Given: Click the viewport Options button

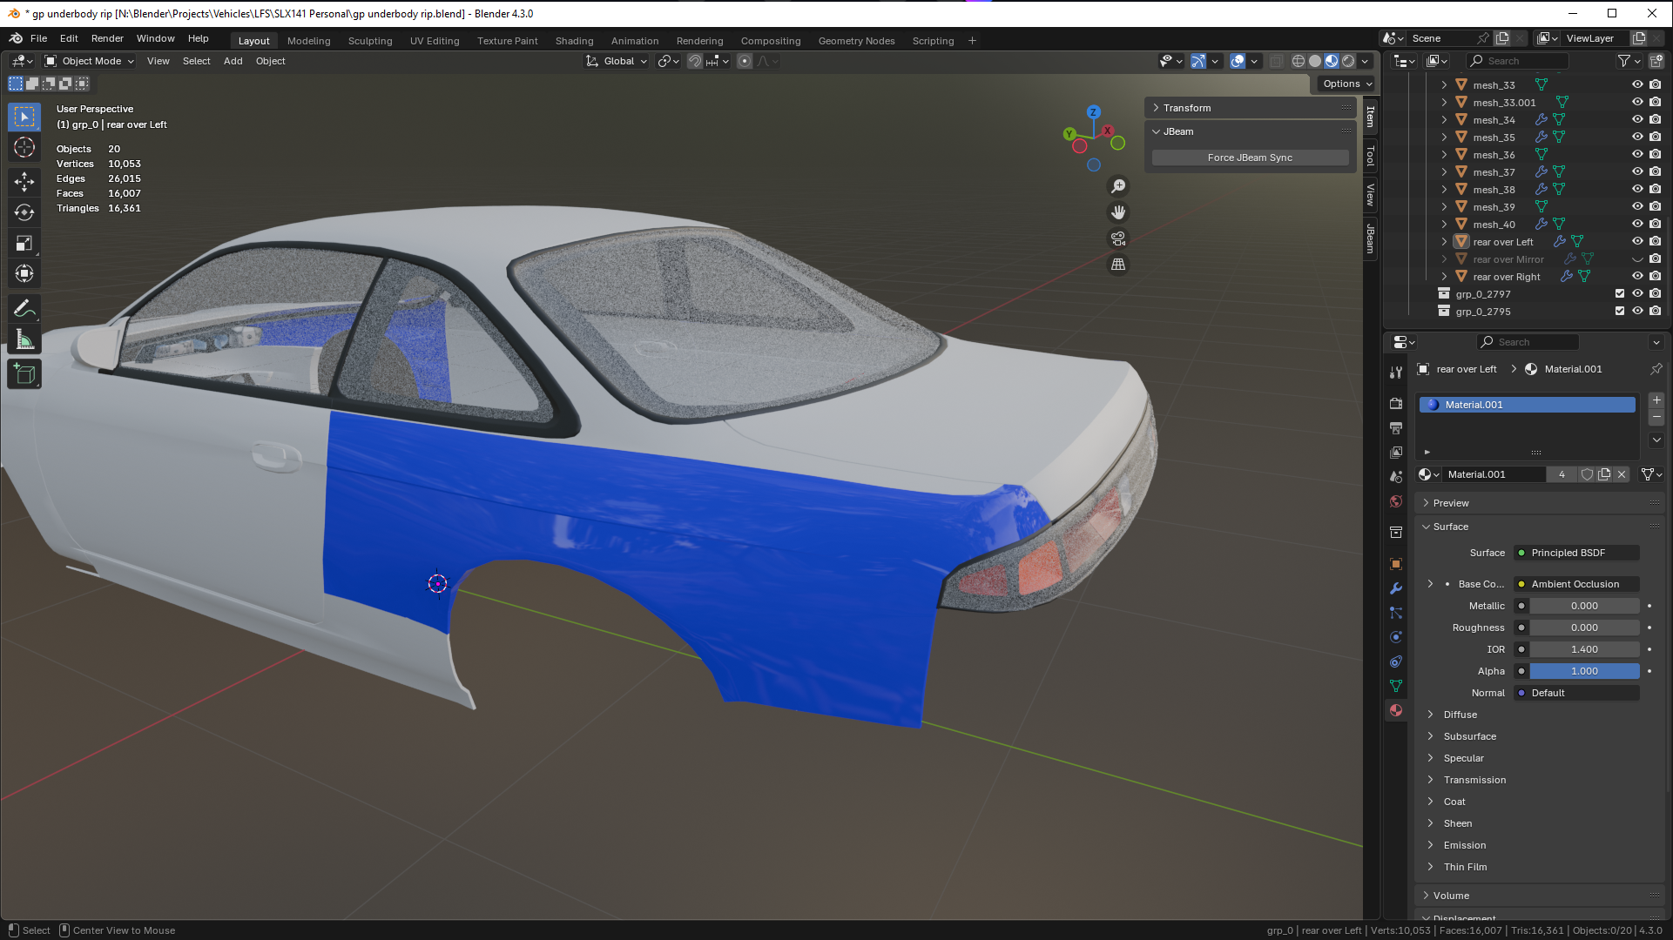Looking at the screenshot, I should tap(1346, 84).
